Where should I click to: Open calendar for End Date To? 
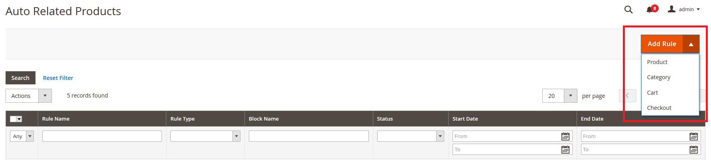tap(693, 150)
